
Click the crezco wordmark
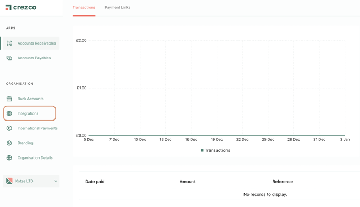click(25, 7)
